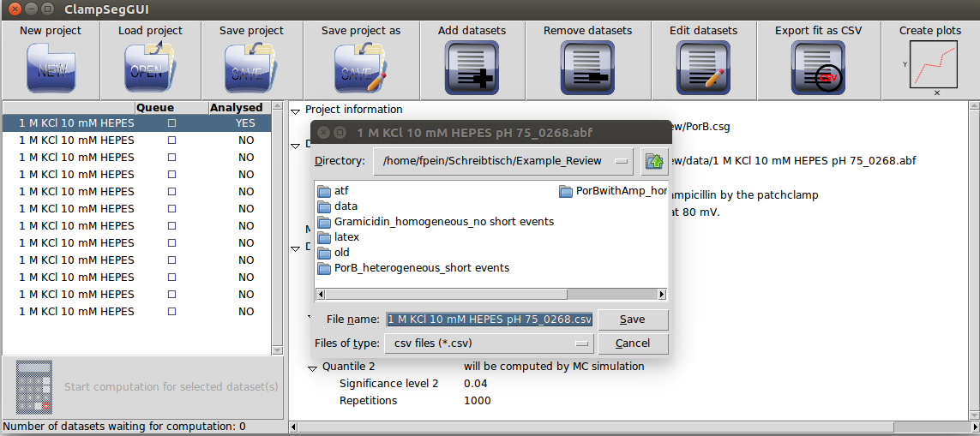Viewport: 980px width, 436px height.
Task: Click the calculator Start computation icon
Action: pyautogui.click(x=33, y=386)
